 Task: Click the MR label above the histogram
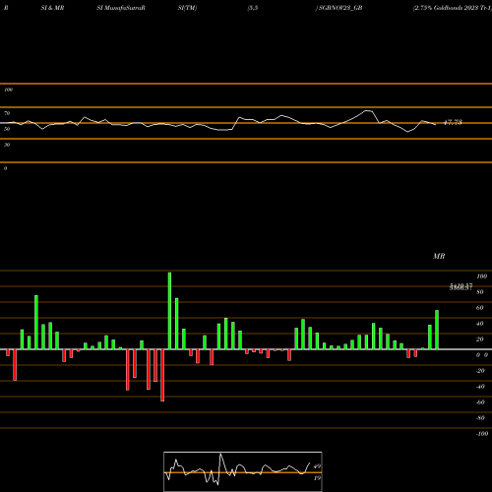pyautogui.click(x=439, y=256)
